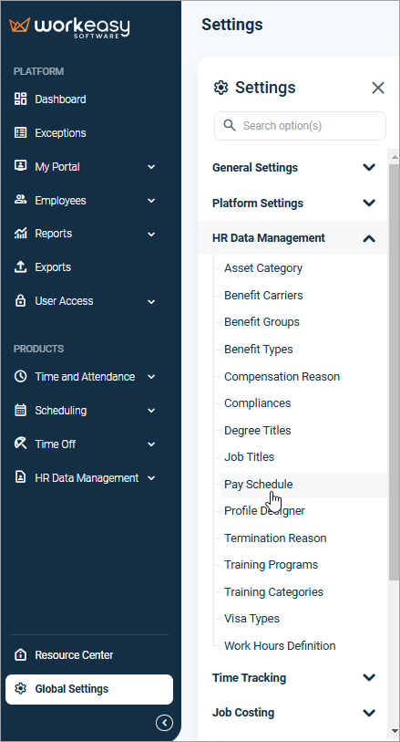Select the Exports upload icon

tap(20, 266)
